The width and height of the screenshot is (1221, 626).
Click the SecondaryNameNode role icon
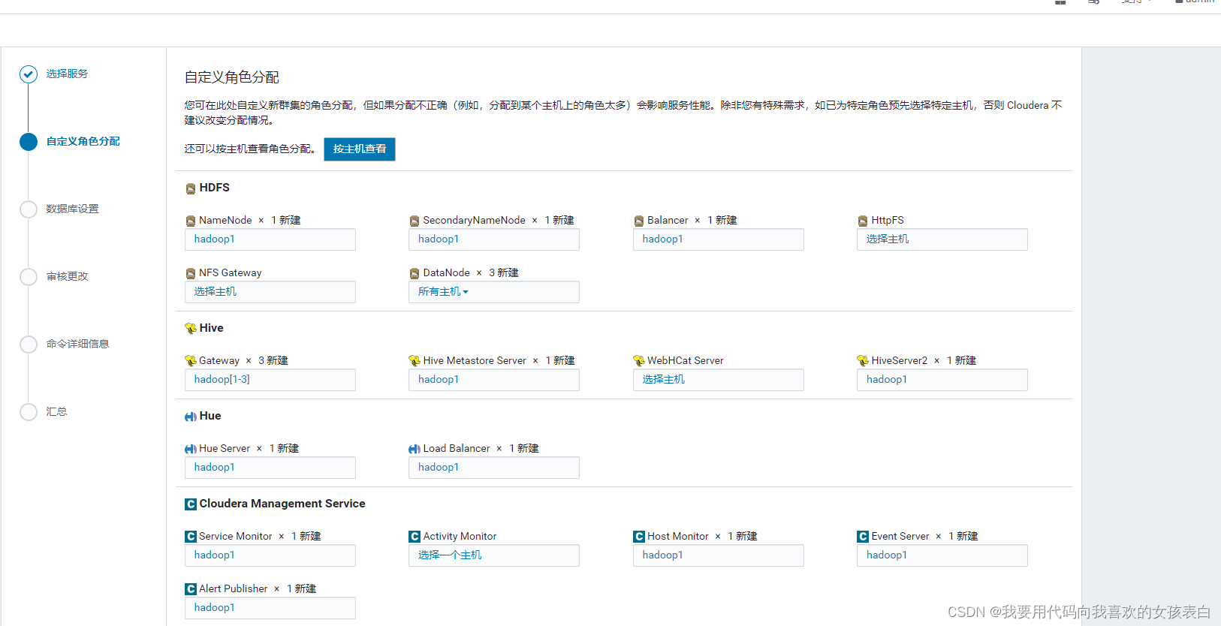[415, 221]
